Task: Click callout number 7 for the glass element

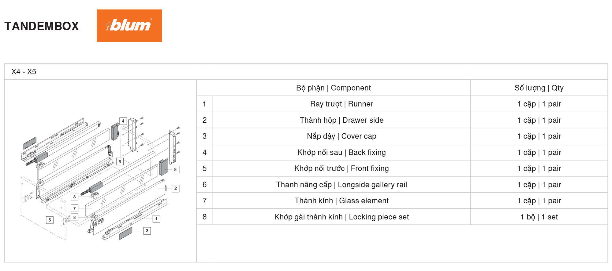Action: tap(74, 208)
